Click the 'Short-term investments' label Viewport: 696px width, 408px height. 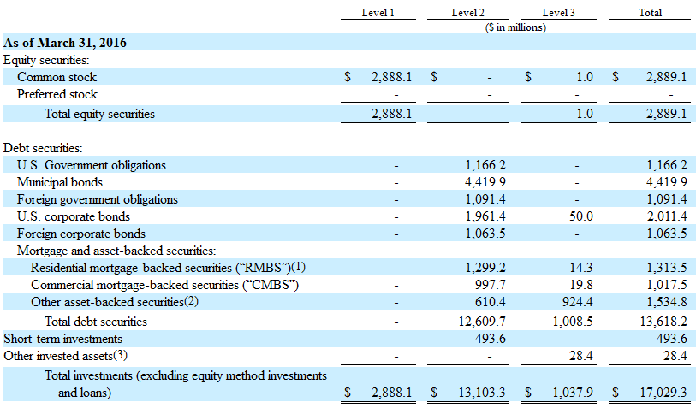[x=62, y=339]
